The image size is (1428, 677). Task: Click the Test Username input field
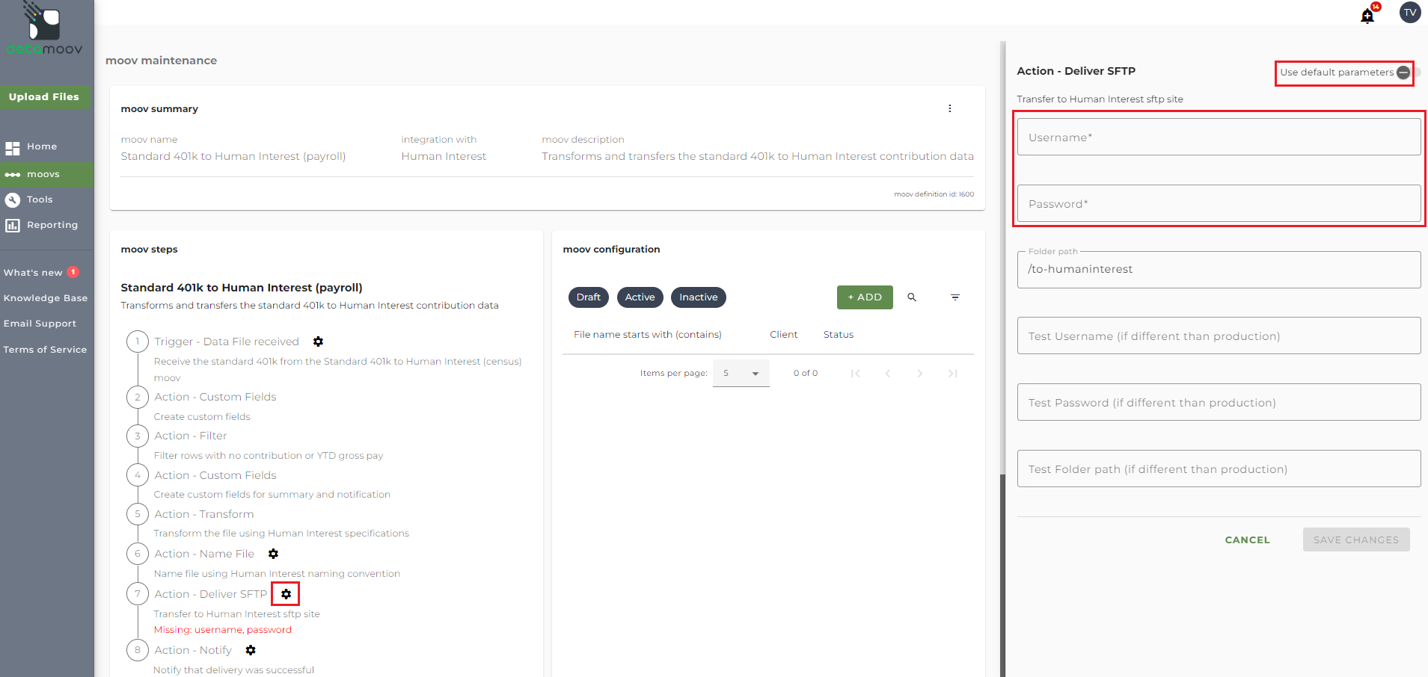1219,336
